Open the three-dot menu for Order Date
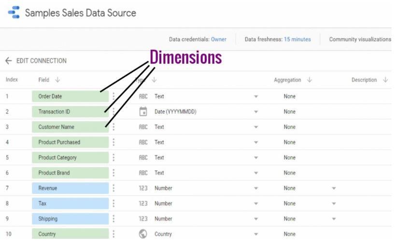This screenshot has height=245, width=397. tap(113, 96)
